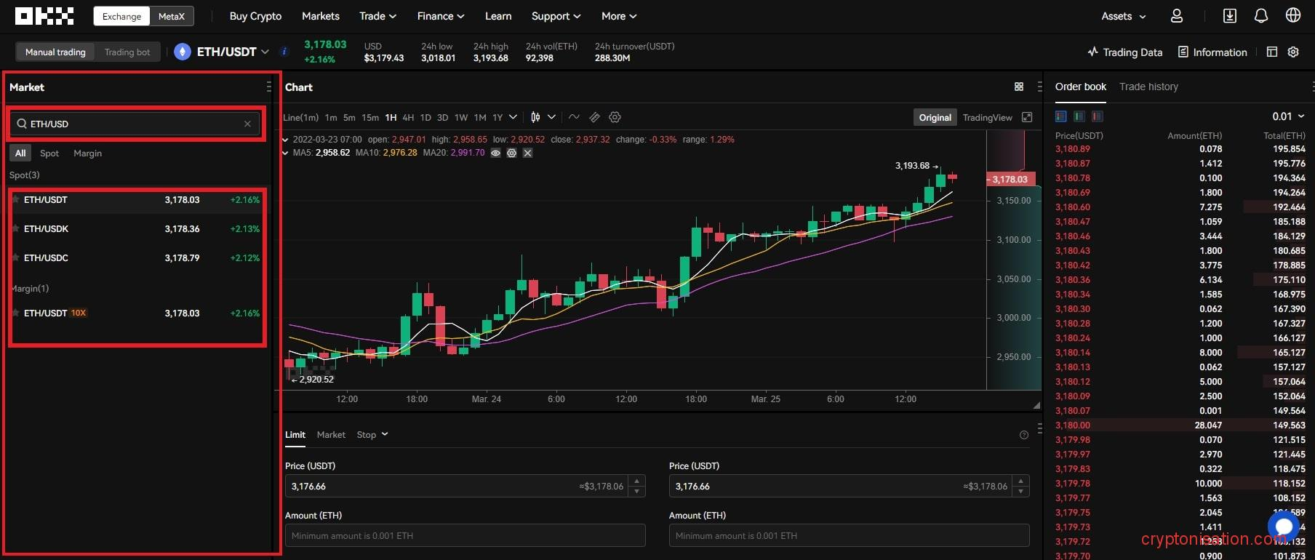
Task: Switch to MetaX mode
Action: click(x=172, y=16)
